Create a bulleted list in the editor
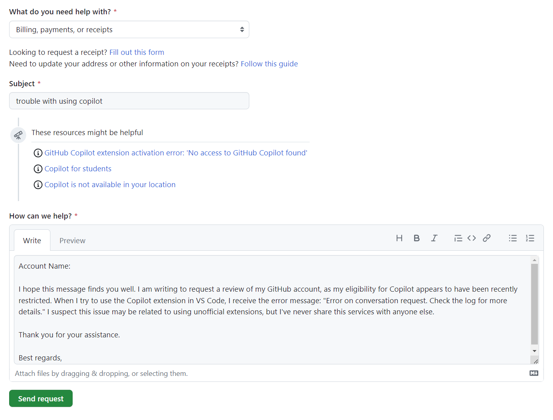Image resolution: width=553 pixels, height=420 pixels. [x=513, y=238]
